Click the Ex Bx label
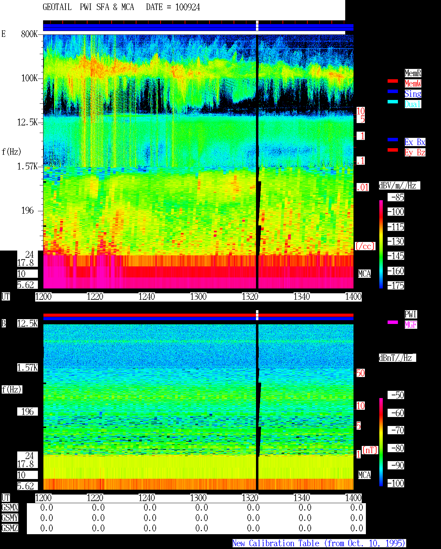441x549 pixels. click(415, 142)
